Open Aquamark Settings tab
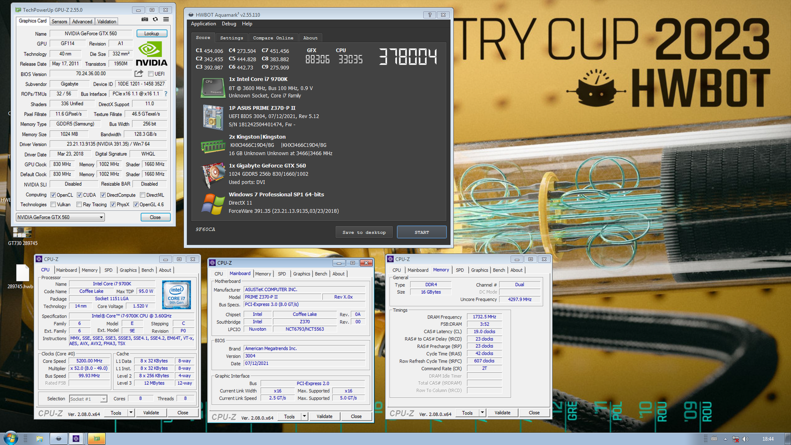Image resolution: width=791 pixels, height=445 pixels. coord(232,38)
